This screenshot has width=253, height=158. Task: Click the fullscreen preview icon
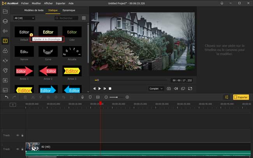tap(190, 89)
